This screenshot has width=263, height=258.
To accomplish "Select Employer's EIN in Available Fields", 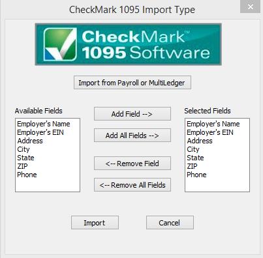I will click(x=40, y=132).
